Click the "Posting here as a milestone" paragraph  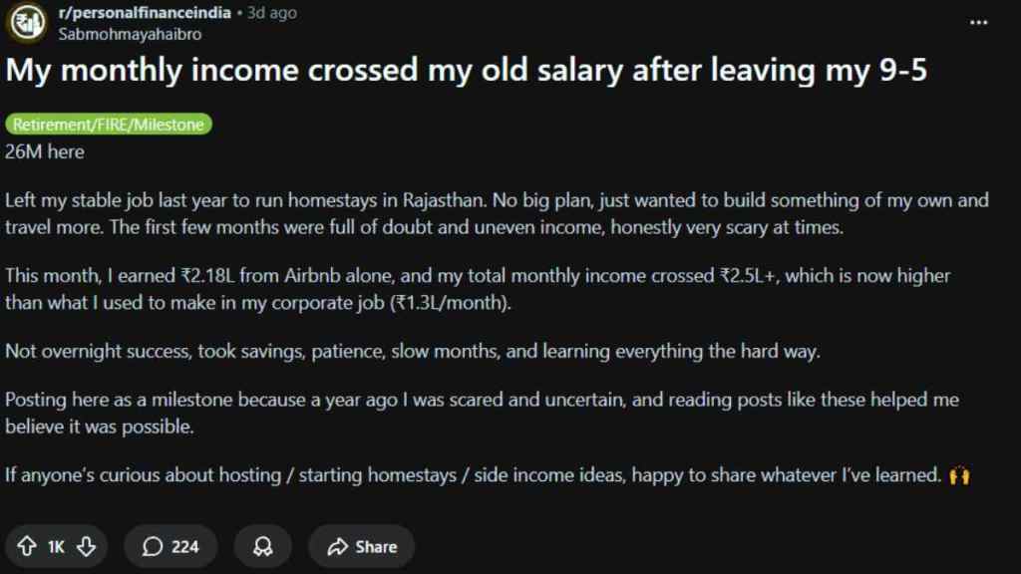pyautogui.click(x=482, y=412)
